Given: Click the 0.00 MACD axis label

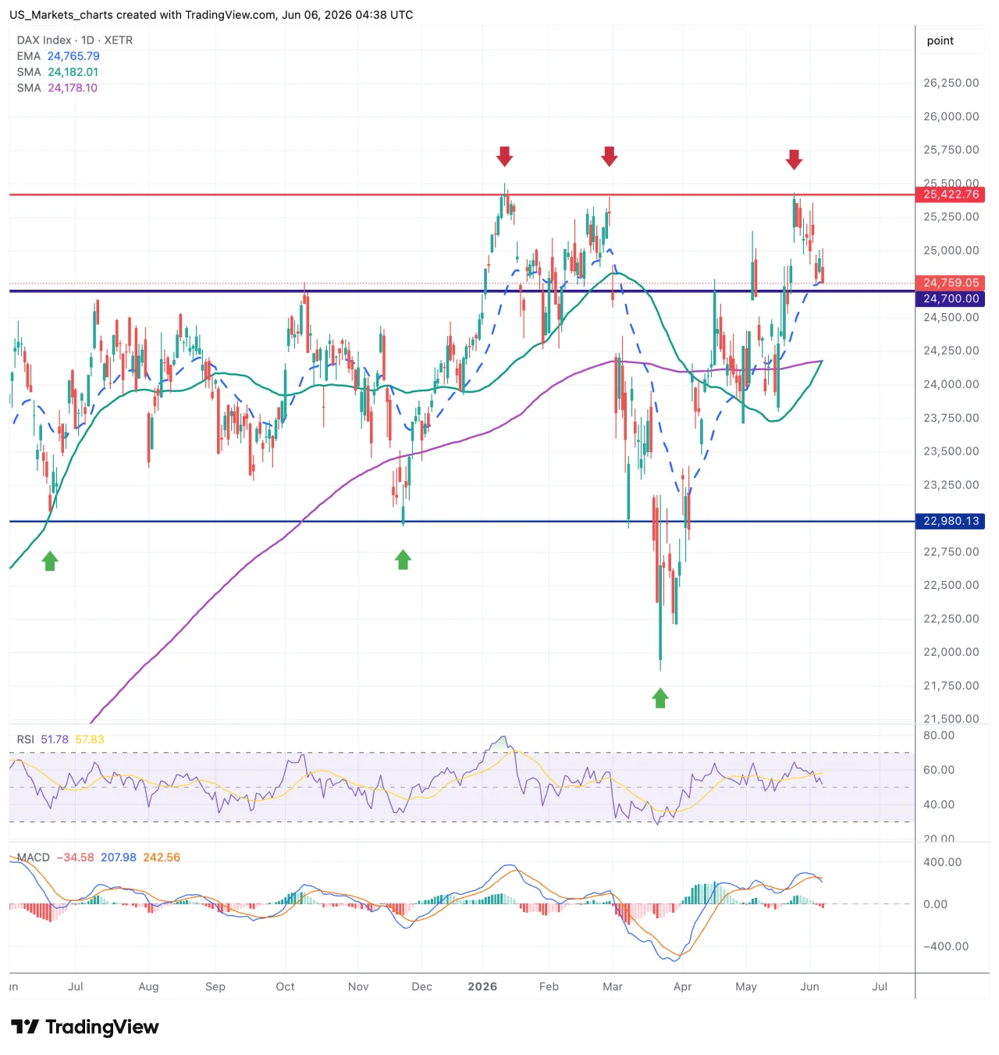Looking at the screenshot, I should (x=935, y=904).
